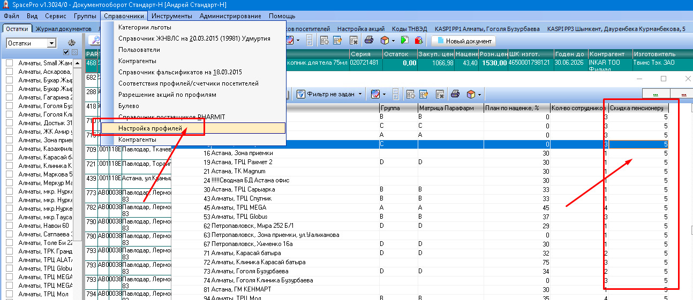Click the Новый документ button
Viewport: 693px width, 300px height.
pos(464,41)
